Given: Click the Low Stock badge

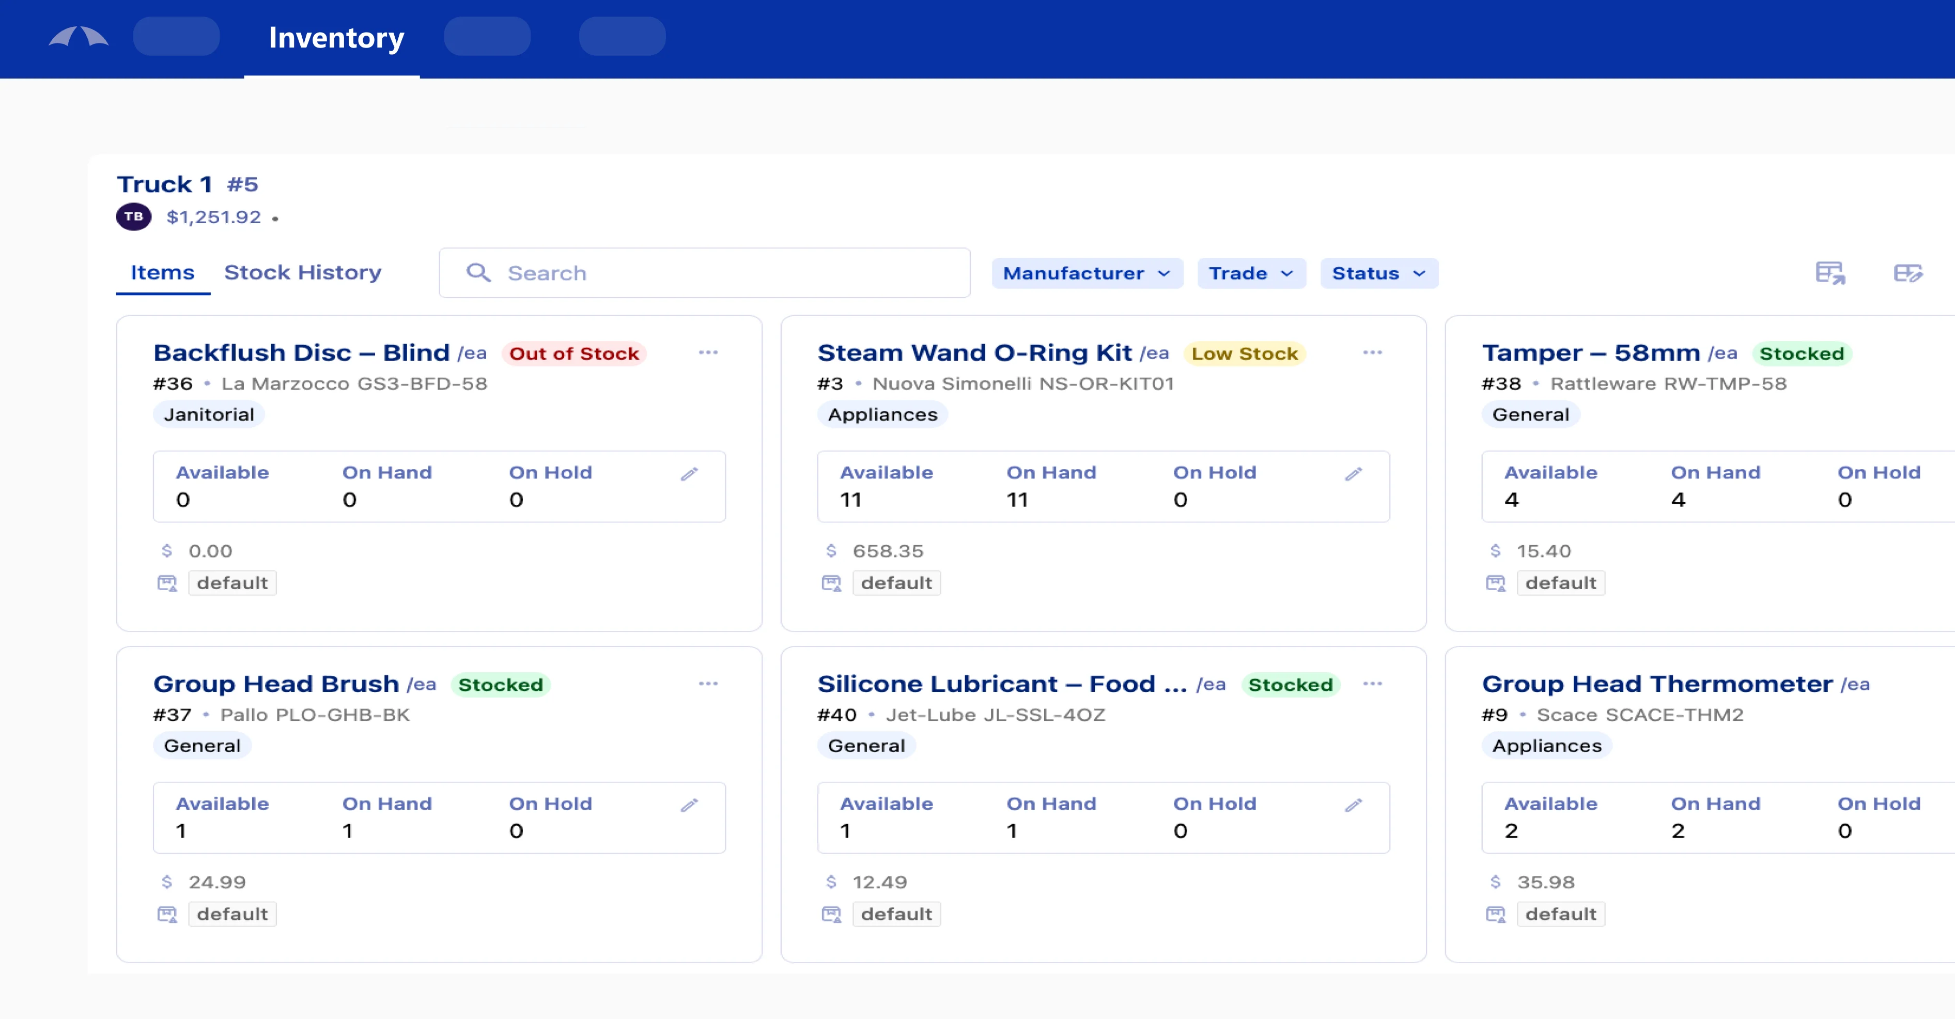Looking at the screenshot, I should point(1245,353).
